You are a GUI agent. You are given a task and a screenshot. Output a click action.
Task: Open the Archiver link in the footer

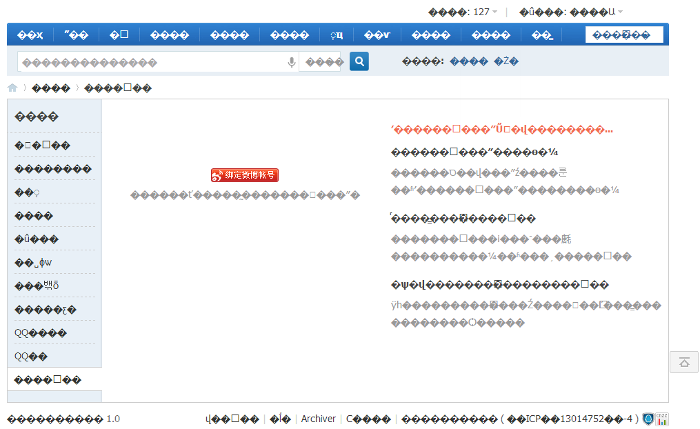pos(319,419)
